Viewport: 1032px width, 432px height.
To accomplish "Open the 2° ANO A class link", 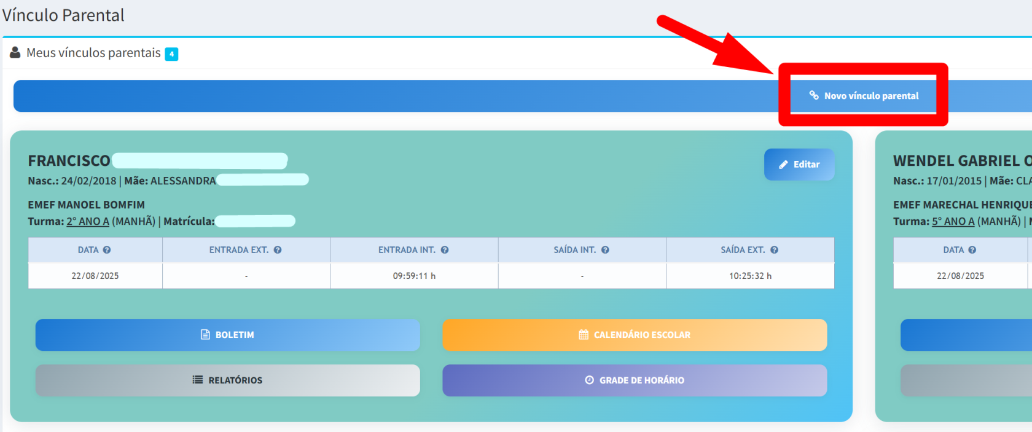I will tap(88, 222).
